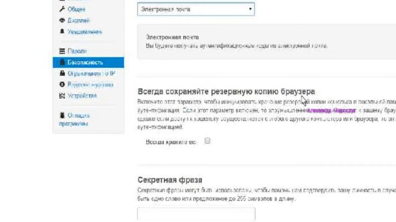Screen dimensions: 396x222
Task: Click the wrench icon beside Общее
Action: coord(62,9)
